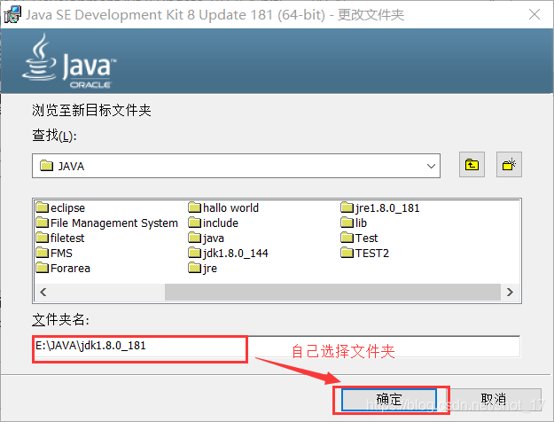Select the File Management System folder

[107, 223]
